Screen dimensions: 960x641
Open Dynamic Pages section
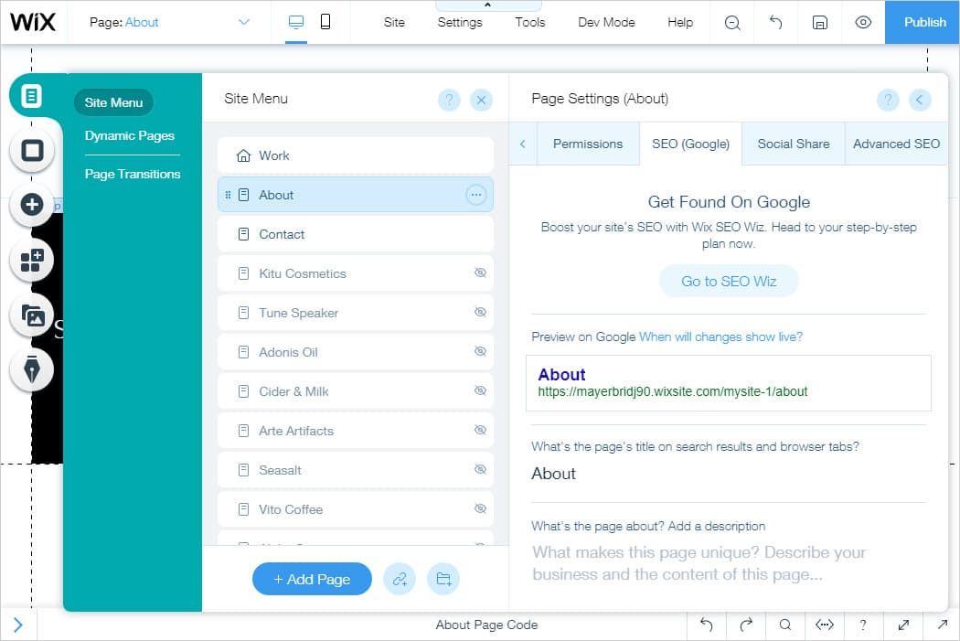point(129,135)
